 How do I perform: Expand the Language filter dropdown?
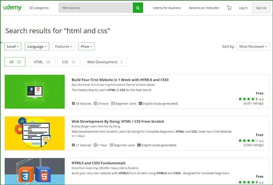(37, 47)
